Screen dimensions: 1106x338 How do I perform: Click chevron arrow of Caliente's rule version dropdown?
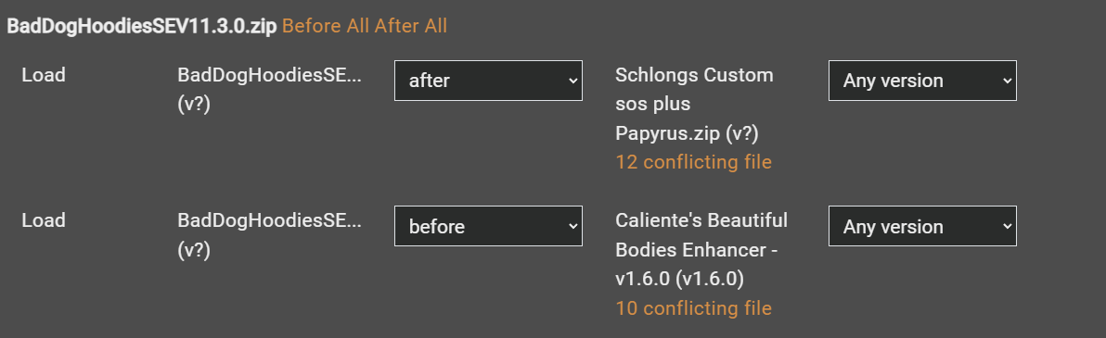pos(1007,227)
